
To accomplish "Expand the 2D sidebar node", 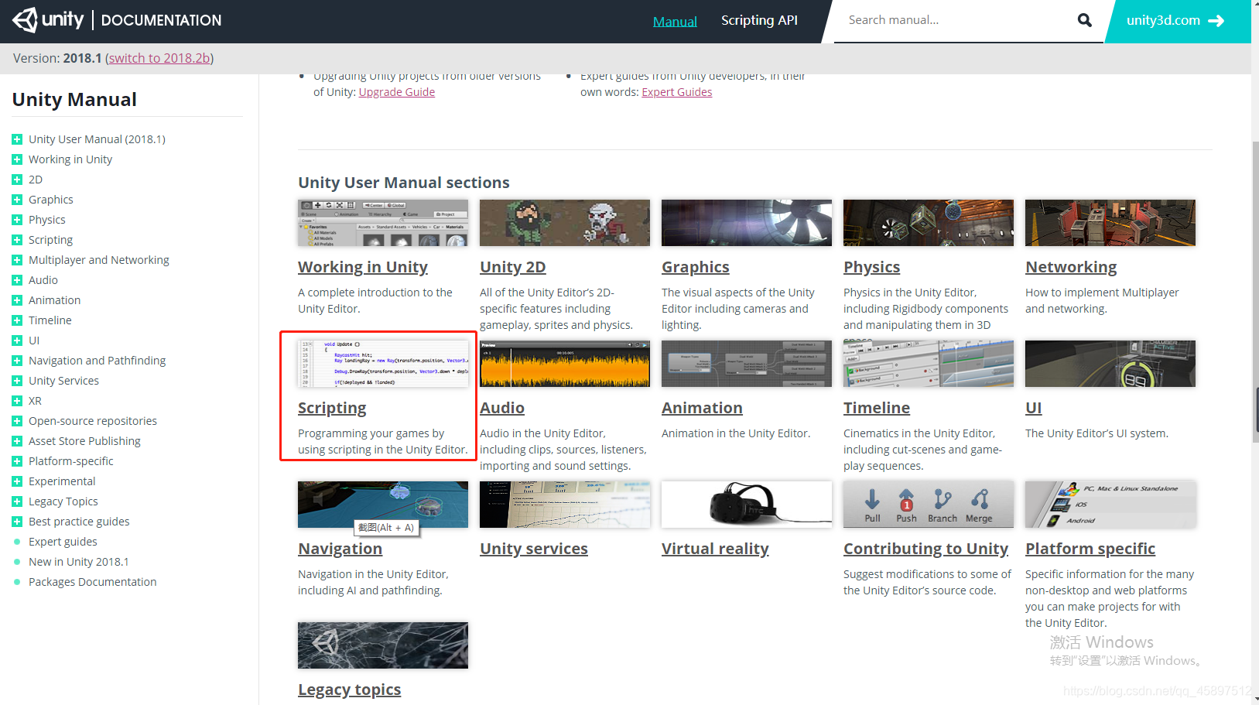I will tap(17, 180).
